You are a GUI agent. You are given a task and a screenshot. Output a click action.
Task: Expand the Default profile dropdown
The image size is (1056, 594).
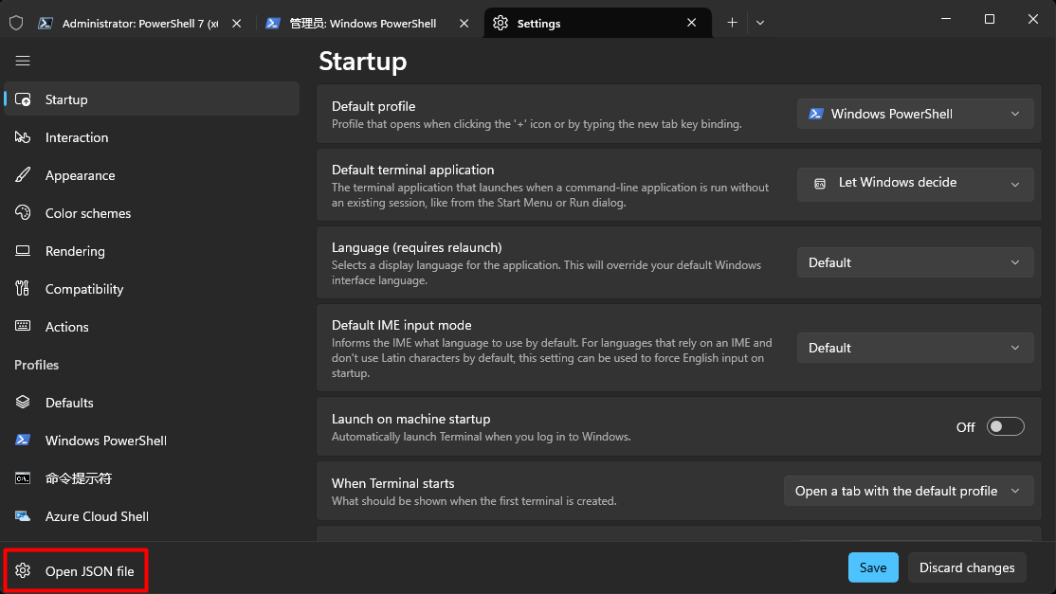click(916, 114)
